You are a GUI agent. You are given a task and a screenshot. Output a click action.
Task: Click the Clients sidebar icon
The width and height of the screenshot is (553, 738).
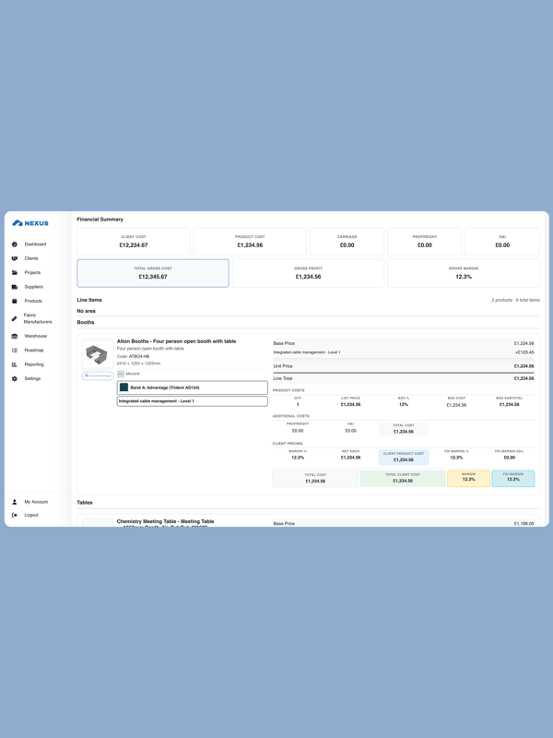15,258
